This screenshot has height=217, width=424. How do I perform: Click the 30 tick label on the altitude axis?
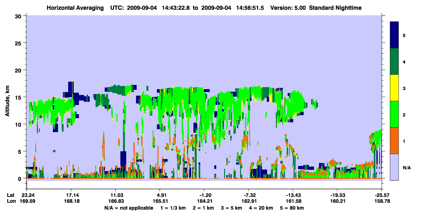coord(19,16)
